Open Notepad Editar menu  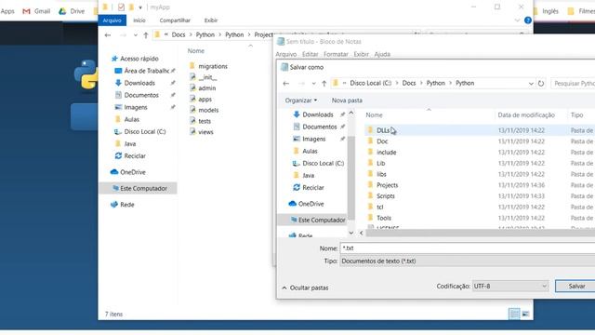[x=310, y=54]
